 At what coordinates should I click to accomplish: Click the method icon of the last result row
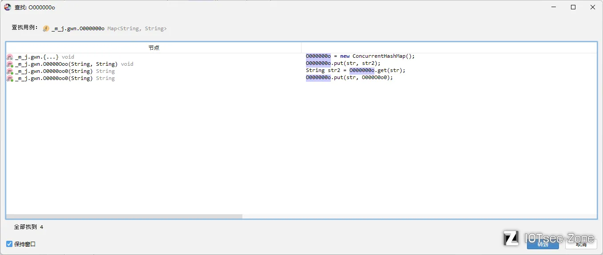tap(10, 78)
